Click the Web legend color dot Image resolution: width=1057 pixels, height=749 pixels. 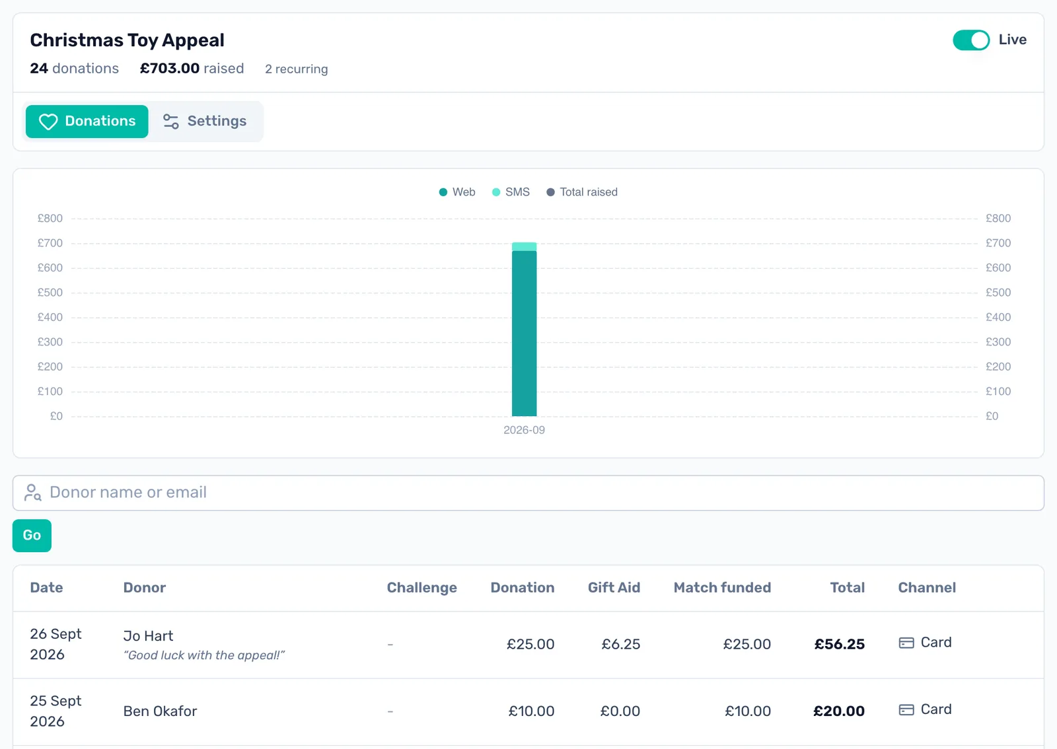(x=443, y=192)
